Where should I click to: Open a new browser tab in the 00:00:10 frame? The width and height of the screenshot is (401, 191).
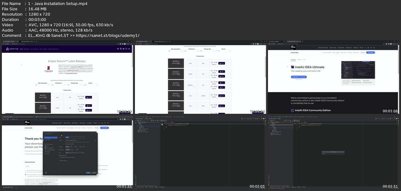click(x=37, y=41)
